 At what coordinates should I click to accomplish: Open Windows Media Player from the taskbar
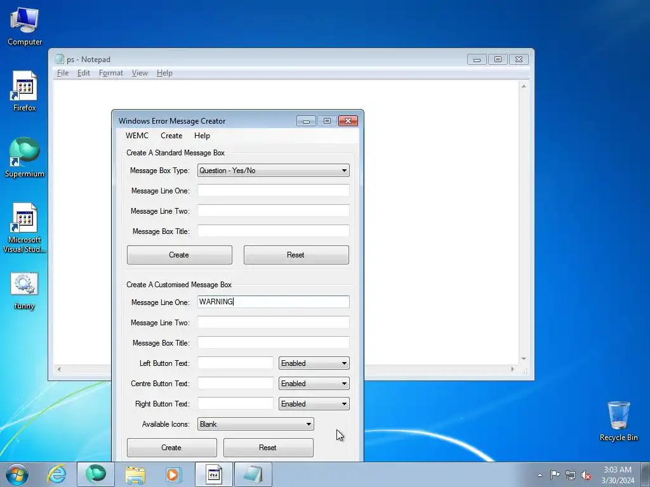(173, 474)
